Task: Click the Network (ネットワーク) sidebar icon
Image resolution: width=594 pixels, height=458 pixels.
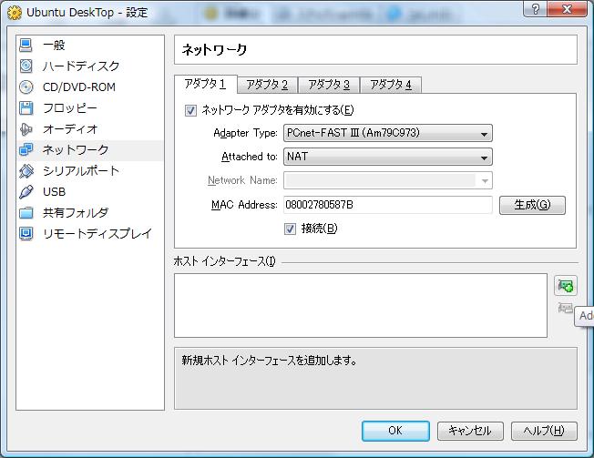Action: tap(26, 150)
